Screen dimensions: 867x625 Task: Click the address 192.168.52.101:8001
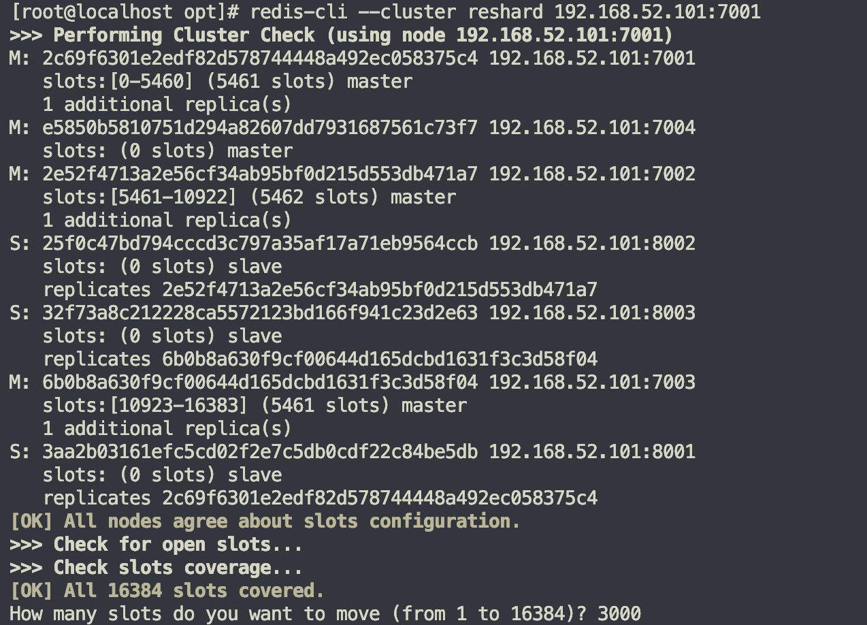(592, 451)
